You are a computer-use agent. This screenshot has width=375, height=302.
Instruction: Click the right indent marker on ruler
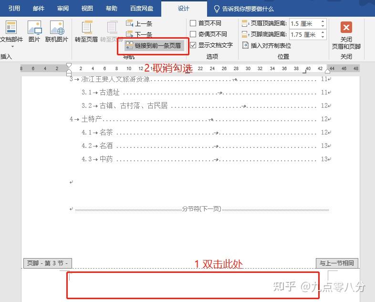[x=327, y=71]
